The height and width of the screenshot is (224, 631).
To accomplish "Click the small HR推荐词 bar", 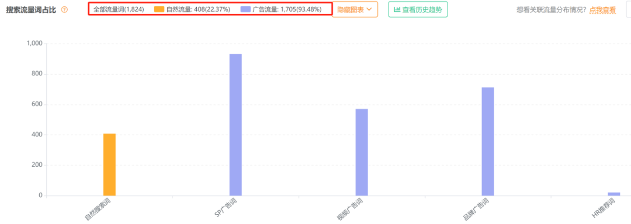I will 613,194.
